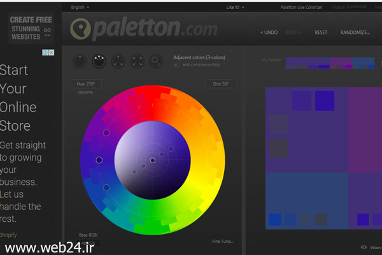The width and height of the screenshot is (382, 255).
Task: Click the UNDO button
Action: [x=269, y=33]
